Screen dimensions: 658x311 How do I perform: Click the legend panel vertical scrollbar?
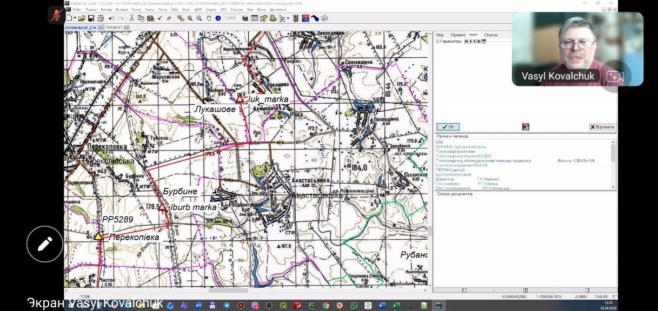click(x=613, y=165)
